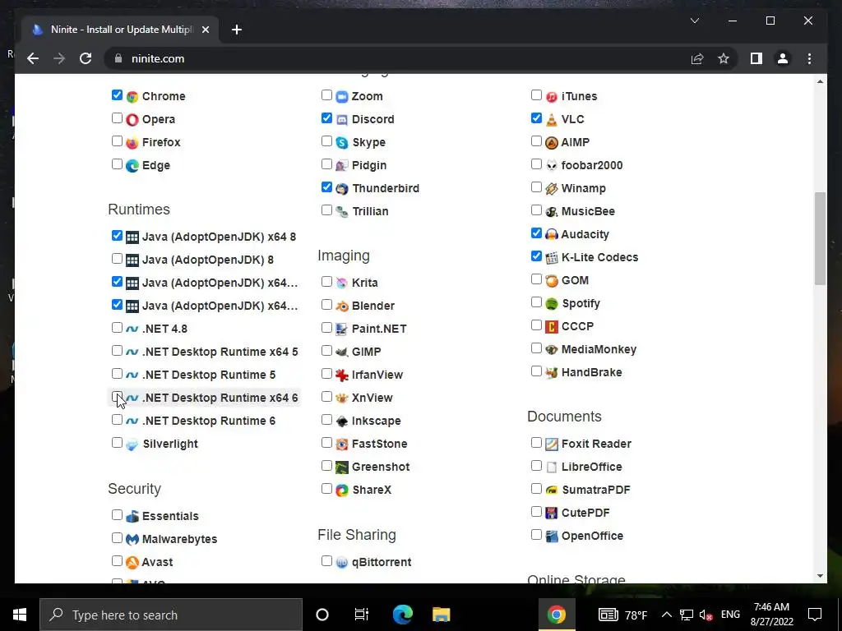The width and height of the screenshot is (842, 631).
Task: Open the tab search chevron dropdown
Action: pos(694,21)
